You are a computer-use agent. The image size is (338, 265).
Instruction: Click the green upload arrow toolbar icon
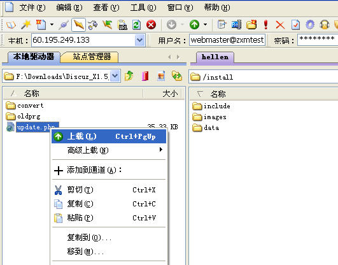pos(194,25)
